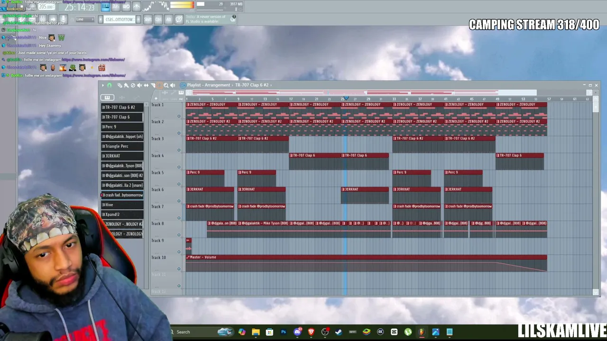
Task: Select crash fade pattern in picker
Action: coord(122,195)
